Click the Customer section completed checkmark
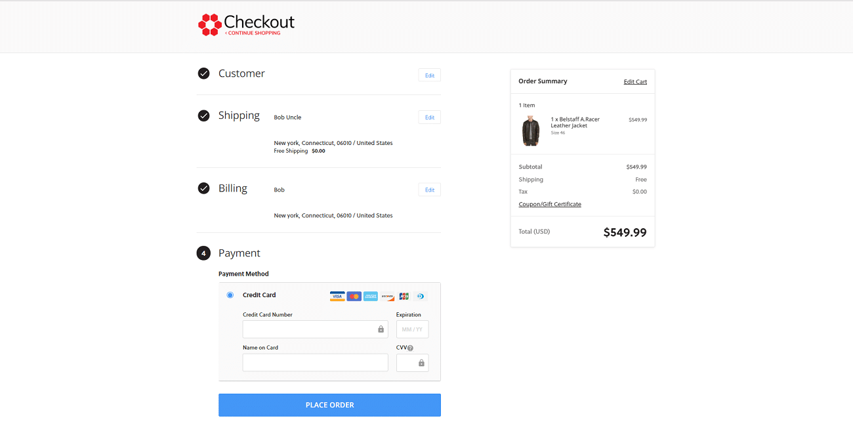 (x=203, y=73)
